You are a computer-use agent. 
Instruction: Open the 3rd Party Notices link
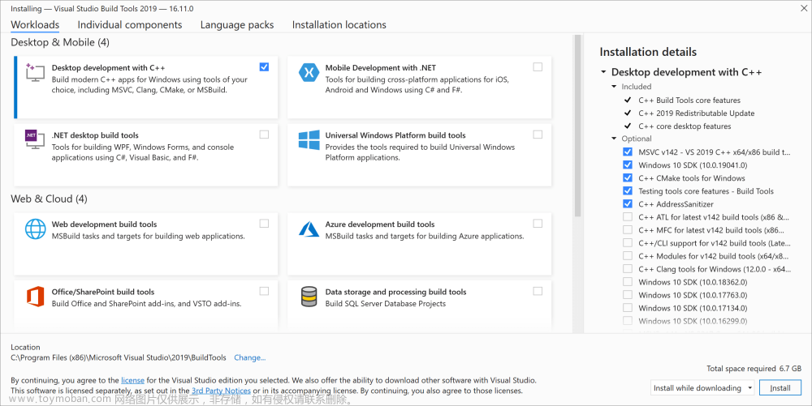221,391
